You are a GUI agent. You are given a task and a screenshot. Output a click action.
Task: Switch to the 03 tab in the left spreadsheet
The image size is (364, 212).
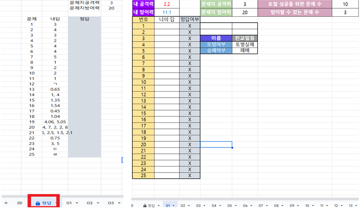(111, 203)
